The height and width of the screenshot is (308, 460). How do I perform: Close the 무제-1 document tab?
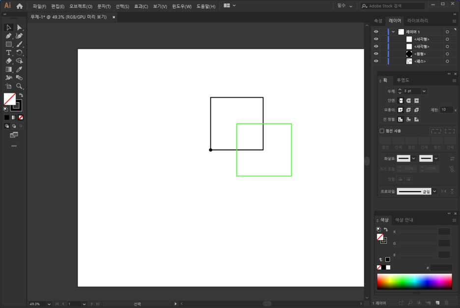tap(114, 17)
